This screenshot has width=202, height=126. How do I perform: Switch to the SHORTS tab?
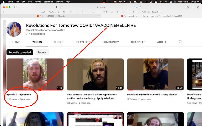point(59,42)
